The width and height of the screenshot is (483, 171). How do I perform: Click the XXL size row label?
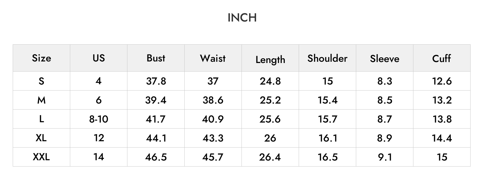pos(41,157)
